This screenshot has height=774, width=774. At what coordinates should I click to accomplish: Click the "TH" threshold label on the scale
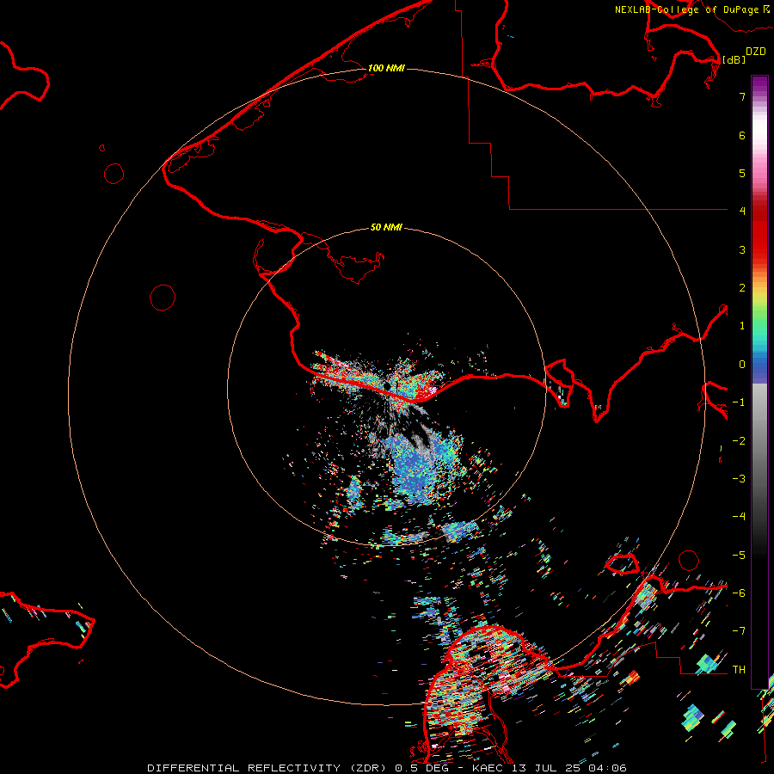point(739,670)
